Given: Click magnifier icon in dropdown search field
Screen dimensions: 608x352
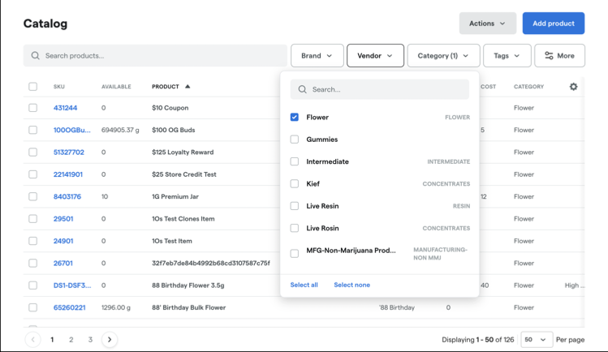Looking at the screenshot, I should point(303,89).
